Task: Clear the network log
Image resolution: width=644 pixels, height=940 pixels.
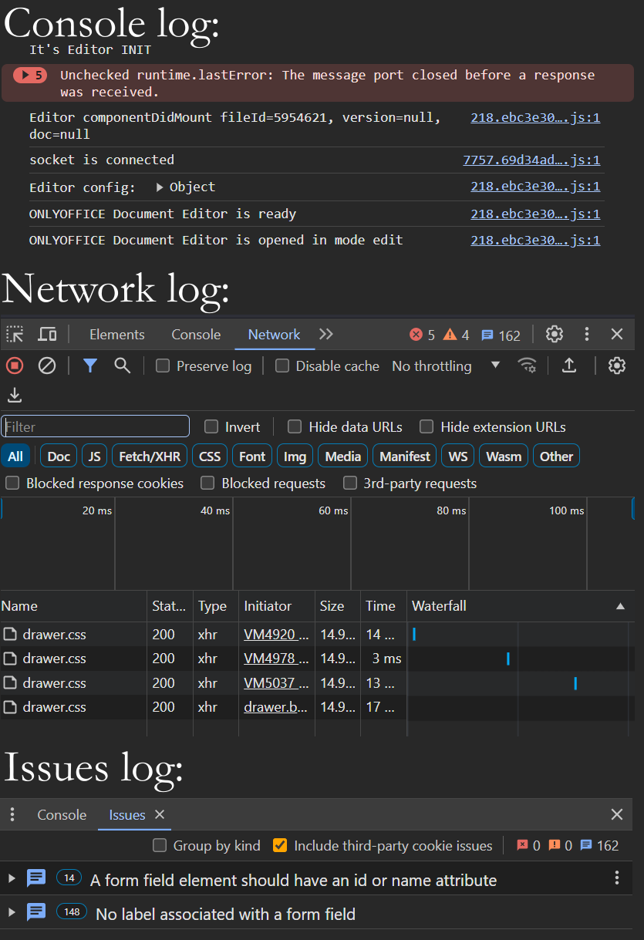Action: pyautogui.click(x=47, y=366)
